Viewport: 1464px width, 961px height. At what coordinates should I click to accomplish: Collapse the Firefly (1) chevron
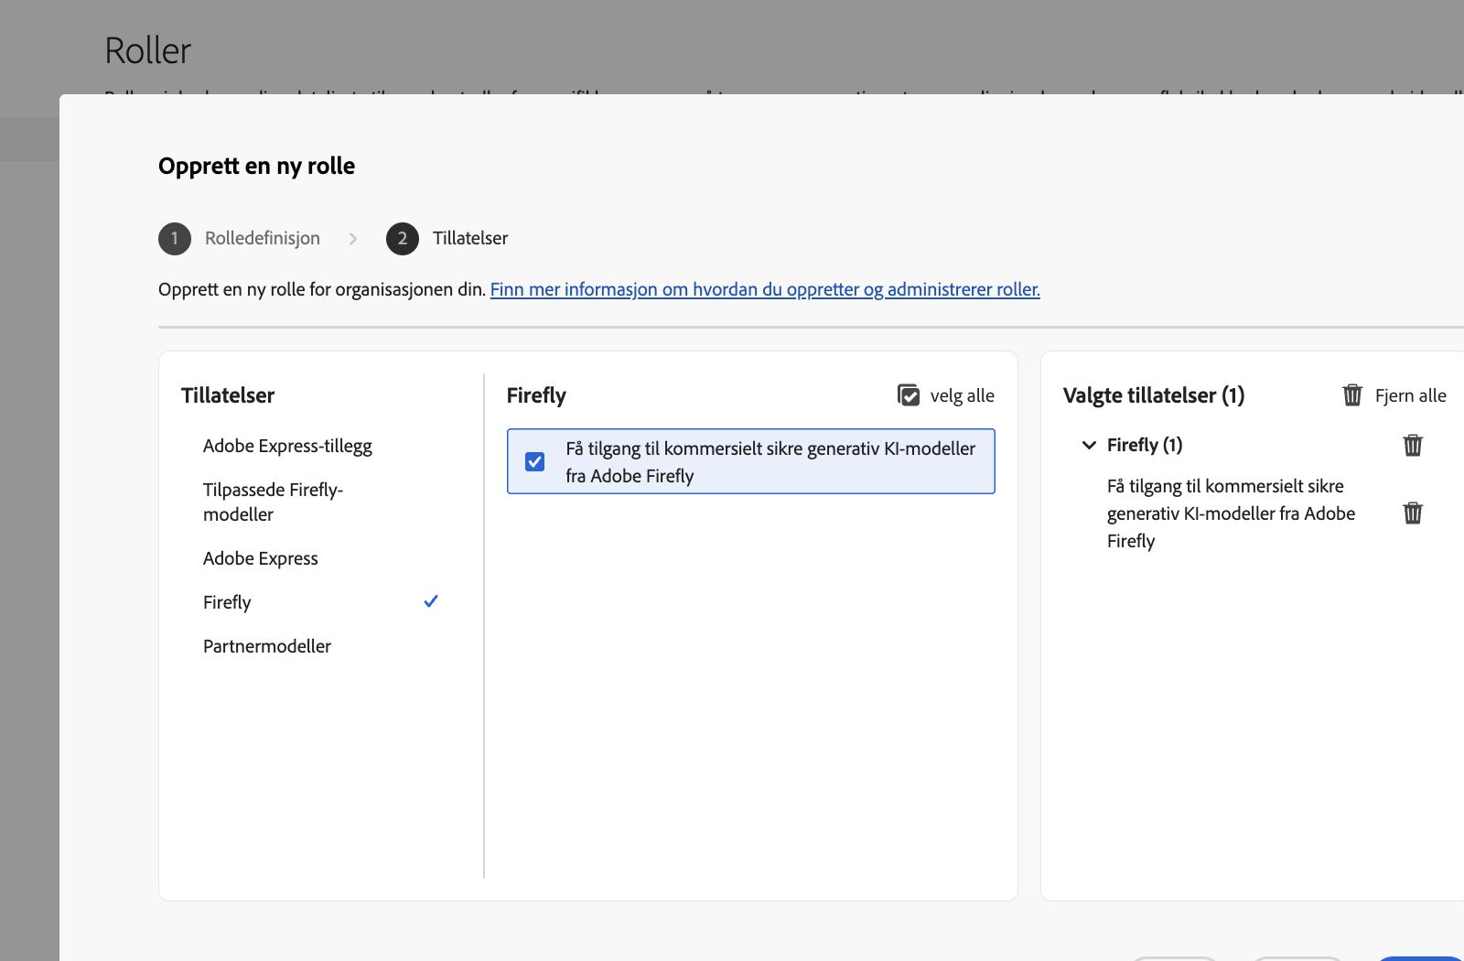(1089, 446)
